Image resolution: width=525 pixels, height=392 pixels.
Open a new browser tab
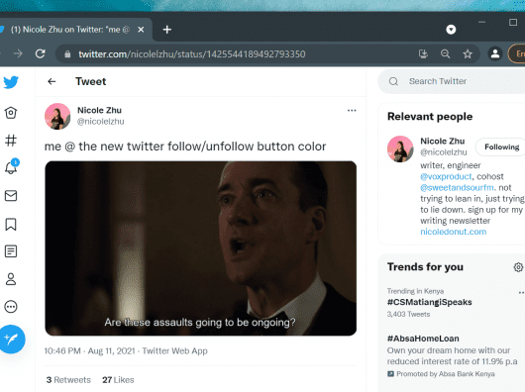tap(167, 30)
